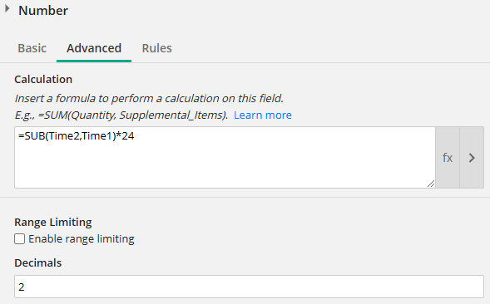Click the '=SUM(Quantity, Supplemental_Items)' example text

tap(132, 115)
